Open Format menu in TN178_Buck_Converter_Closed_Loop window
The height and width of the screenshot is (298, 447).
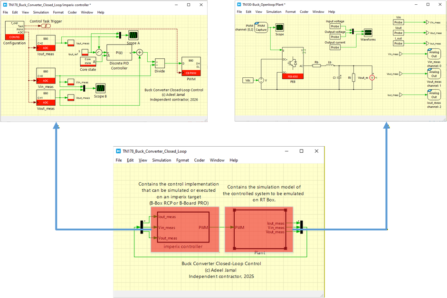(182, 160)
